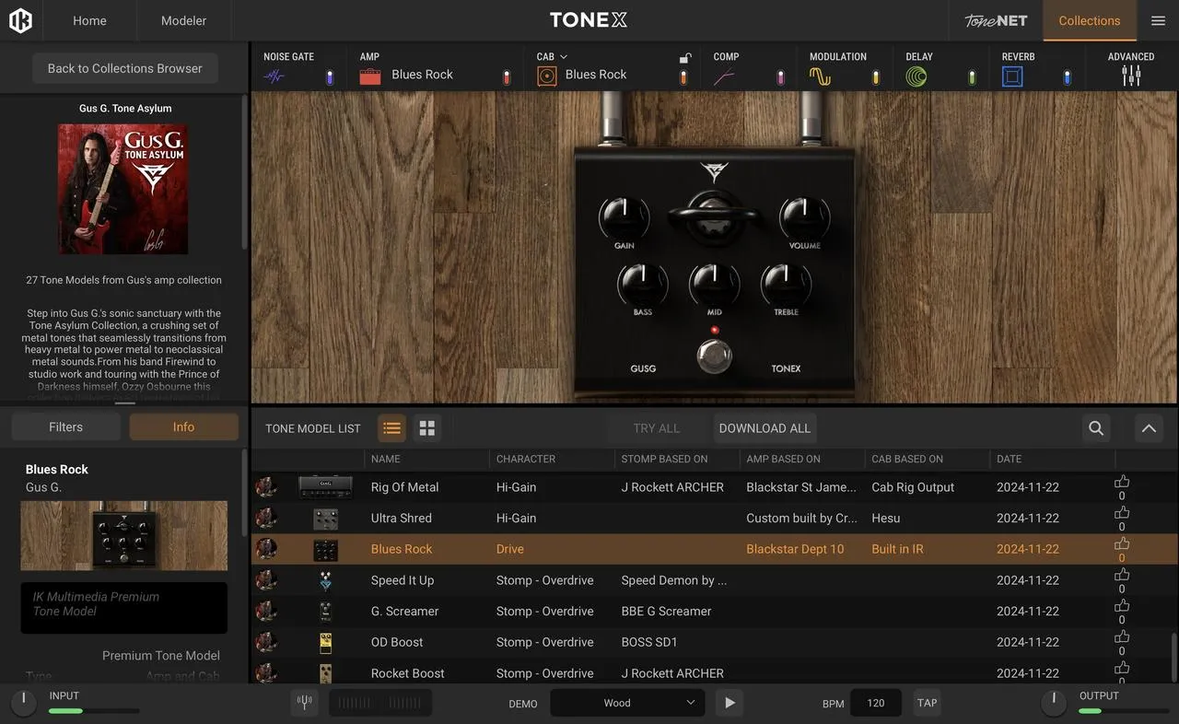Click the TAP tempo button
This screenshot has width=1179, height=724.
(x=927, y=703)
